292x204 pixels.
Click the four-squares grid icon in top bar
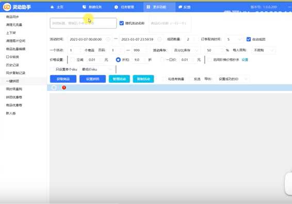148,7
